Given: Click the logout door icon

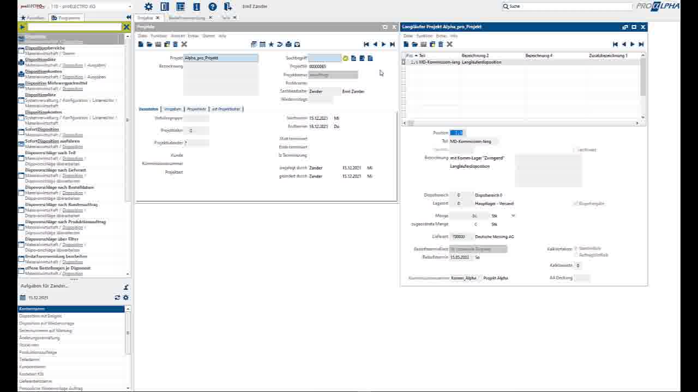Looking at the screenshot, I should coord(228,7).
